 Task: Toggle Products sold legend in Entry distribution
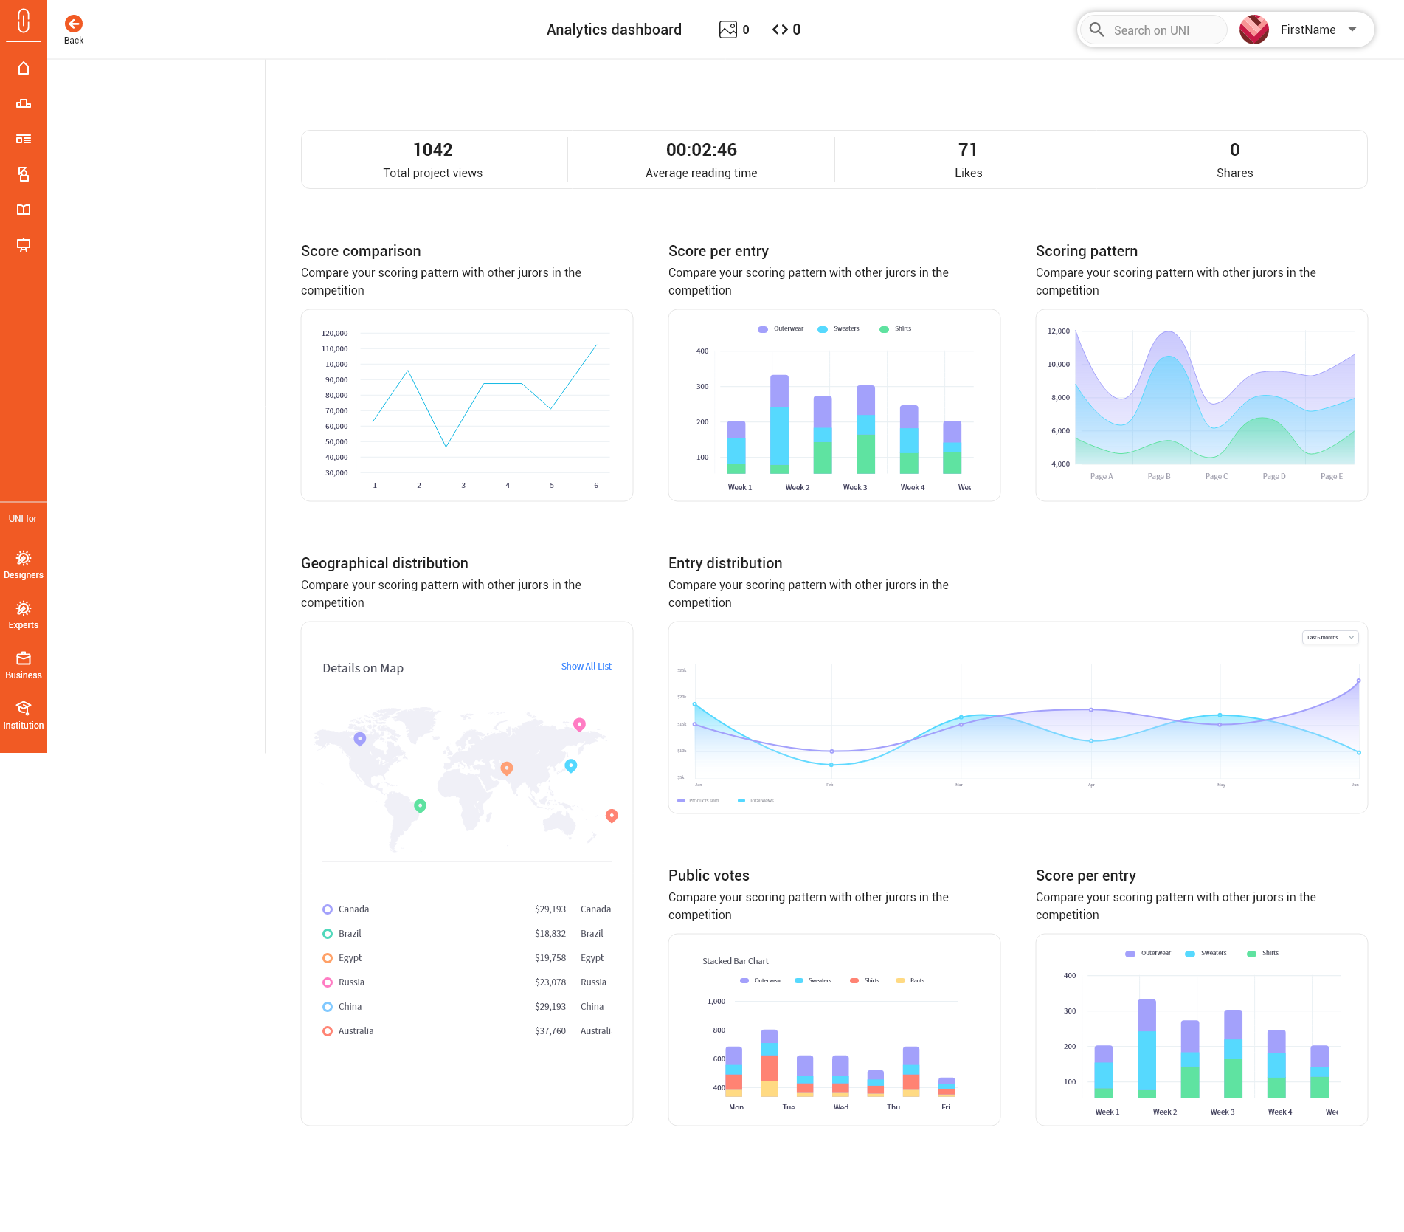click(x=698, y=800)
